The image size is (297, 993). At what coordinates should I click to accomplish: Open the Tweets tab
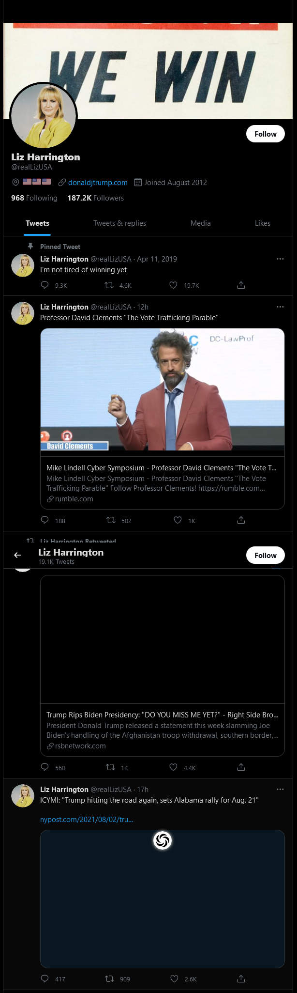coord(37,223)
